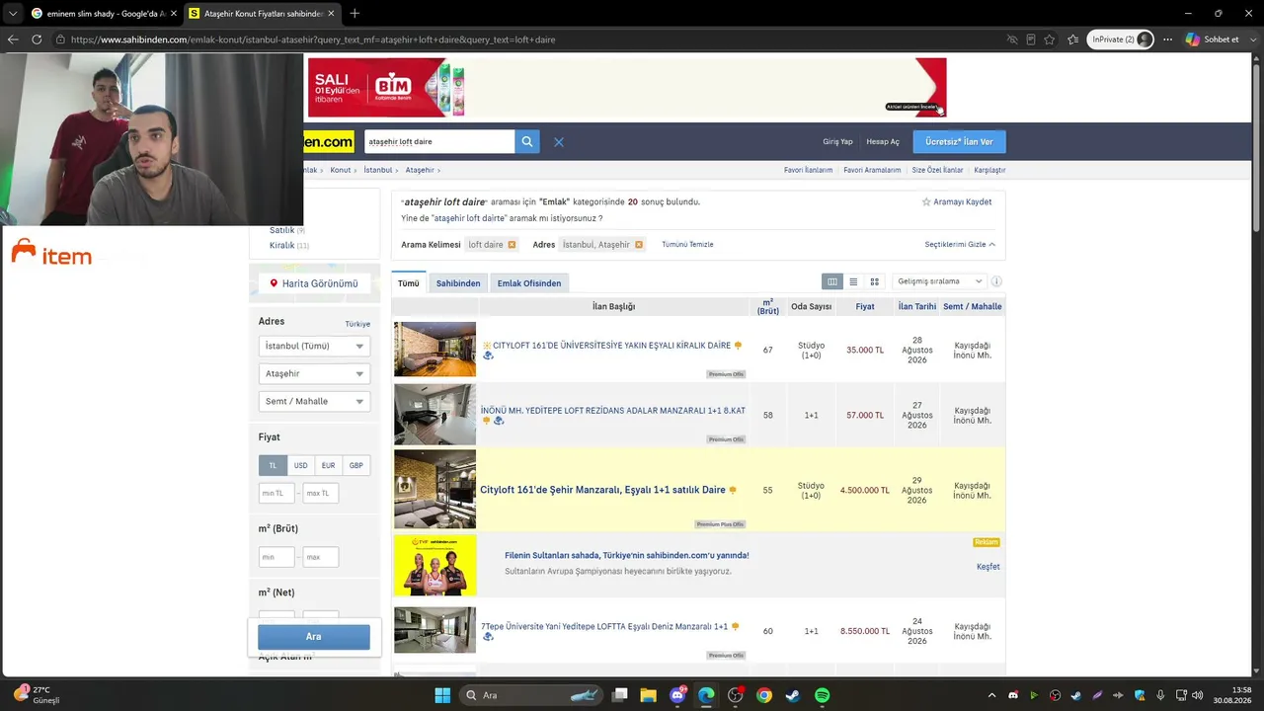Open Cityloft 161 kiralık daire listing thumbnail
The height and width of the screenshot is (711, 1264).
tap(434, 349)
